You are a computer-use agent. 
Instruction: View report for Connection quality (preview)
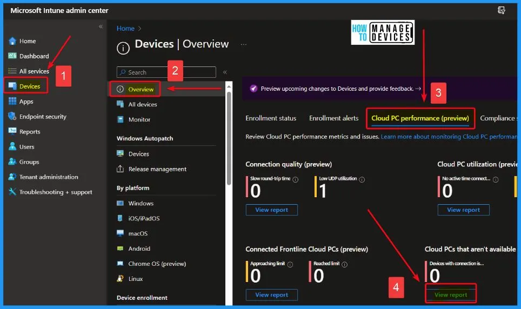click(271, 210)
